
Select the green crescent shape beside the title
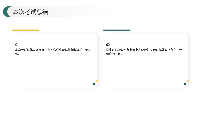coord(6,12)
